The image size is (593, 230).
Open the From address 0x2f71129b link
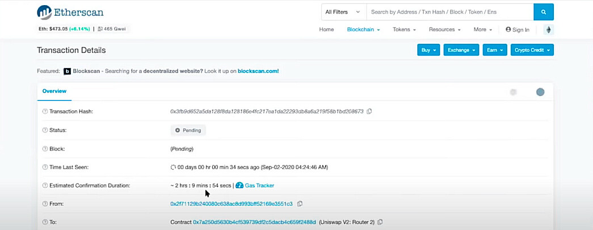tap(232, 204)
